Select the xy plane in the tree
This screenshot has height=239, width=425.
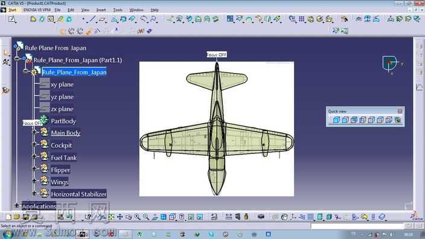point(62,84)
